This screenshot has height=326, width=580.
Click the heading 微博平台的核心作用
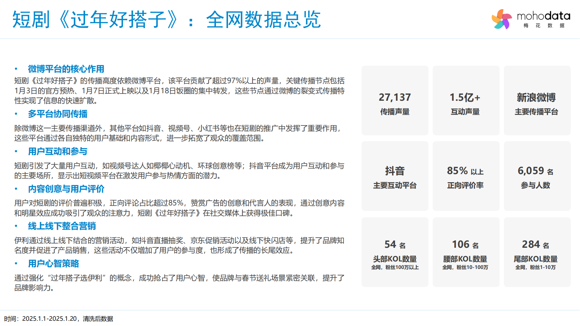(x=66, y=69)
